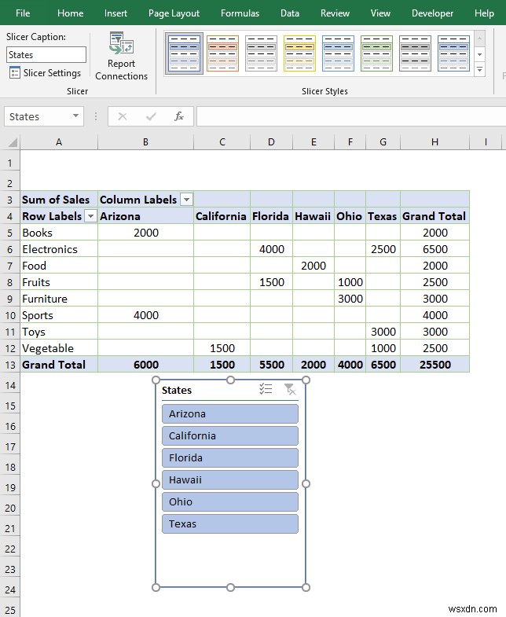
Task: Toggle Hawaii in States slicer
Action: (230, 480)
